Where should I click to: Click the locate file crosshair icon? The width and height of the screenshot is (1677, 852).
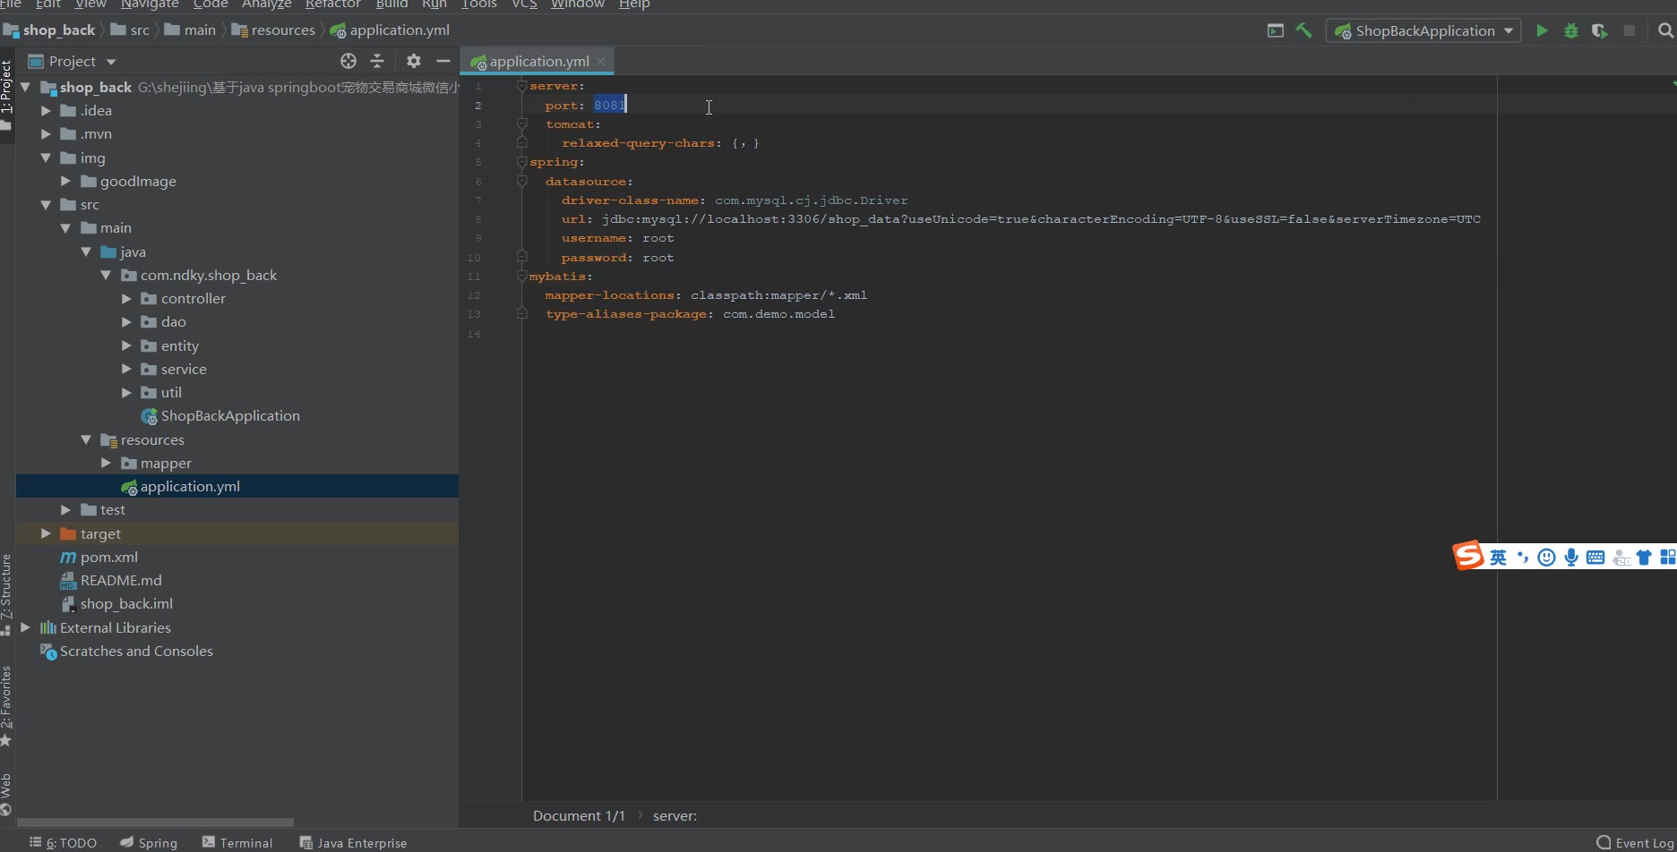[x=348, y=61]
